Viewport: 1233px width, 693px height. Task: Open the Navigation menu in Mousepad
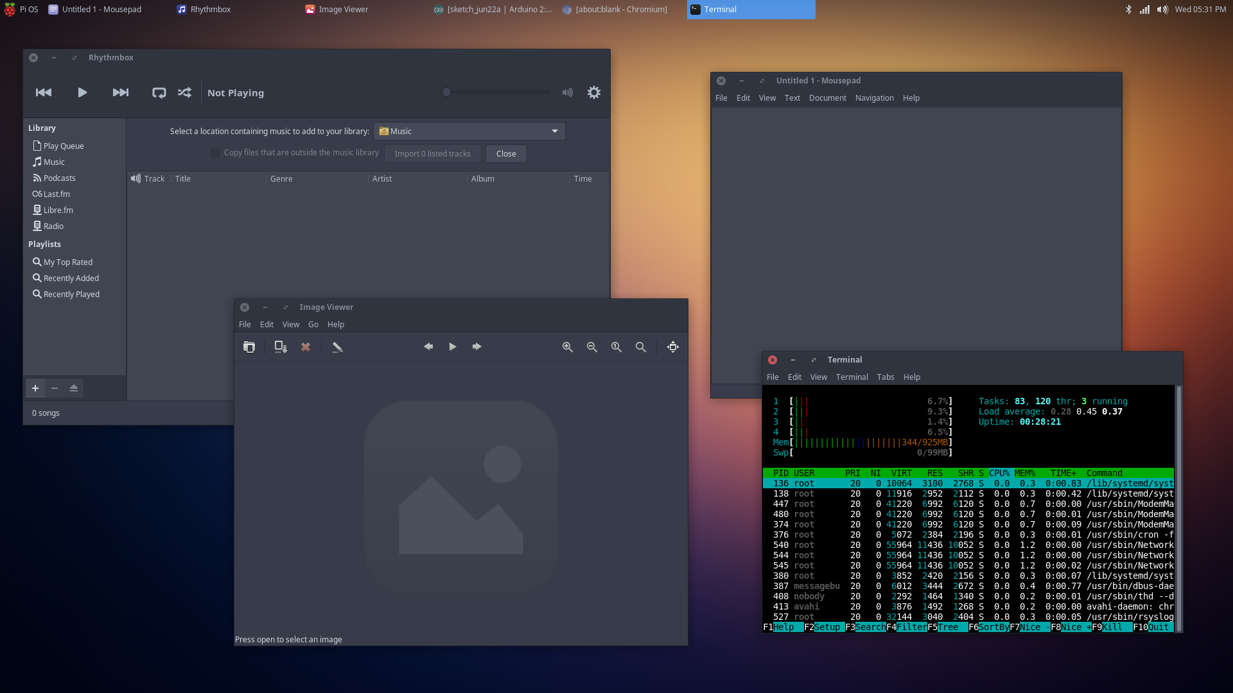click(x=874, y=98)
